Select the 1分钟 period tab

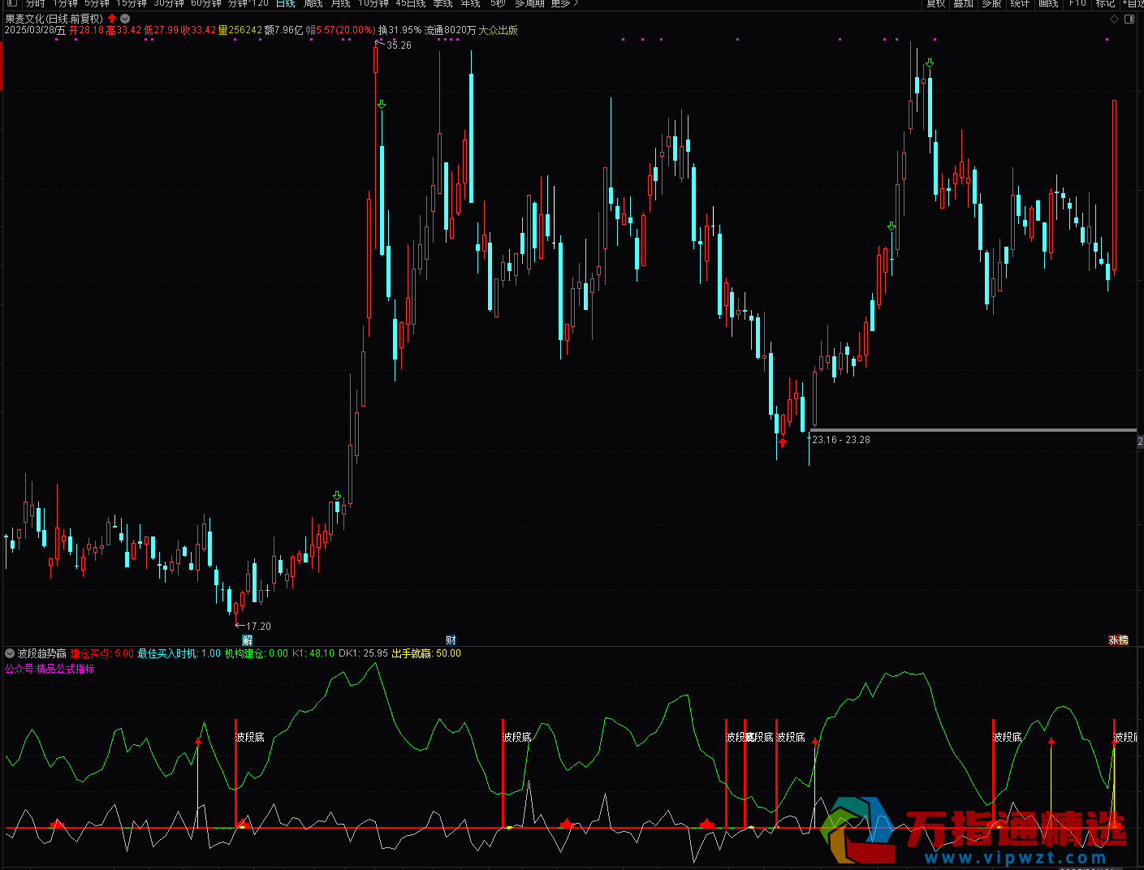point(66,3)
